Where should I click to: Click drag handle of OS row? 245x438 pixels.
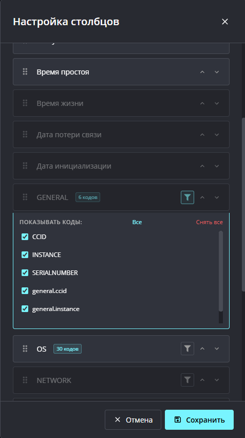coord(25,349)
